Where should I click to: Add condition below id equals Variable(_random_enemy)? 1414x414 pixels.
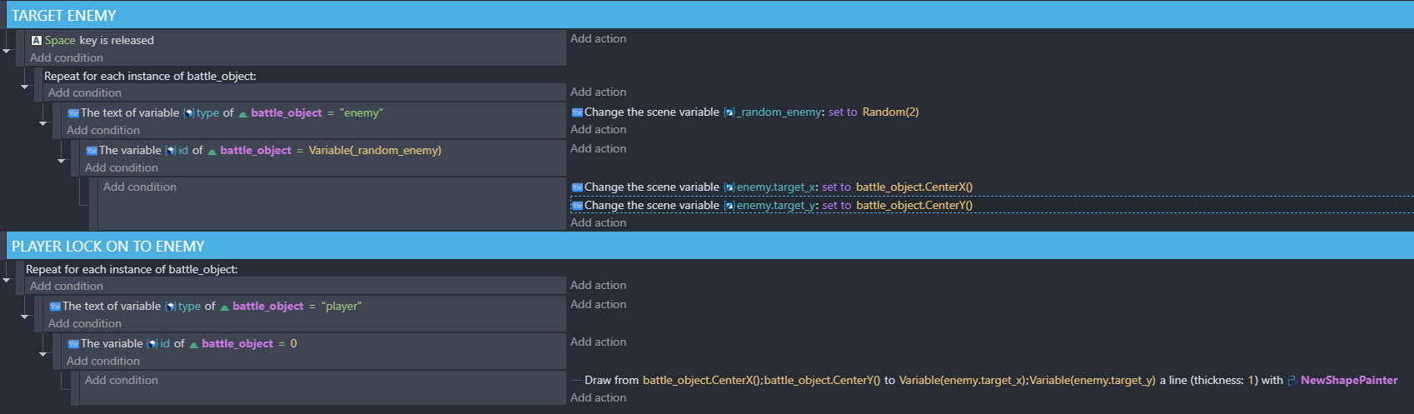pyautogui.click(x=122, y=167)
